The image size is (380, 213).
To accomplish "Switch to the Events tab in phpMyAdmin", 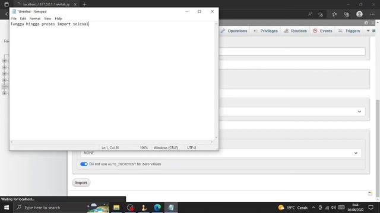I will (322, 31).
